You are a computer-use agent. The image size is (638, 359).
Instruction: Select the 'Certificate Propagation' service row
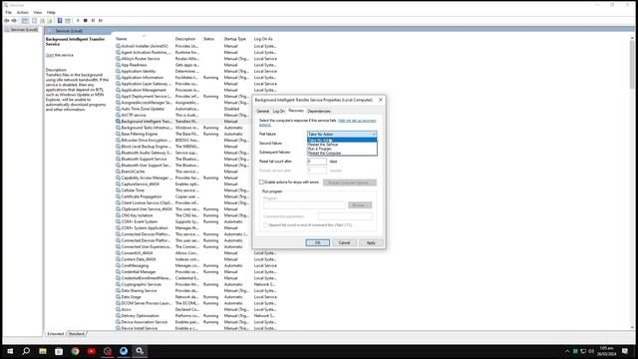point(183,196)
